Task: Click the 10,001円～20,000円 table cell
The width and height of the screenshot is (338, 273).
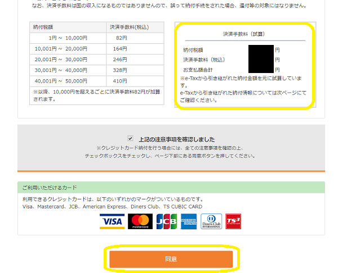Action: (68, 49)
